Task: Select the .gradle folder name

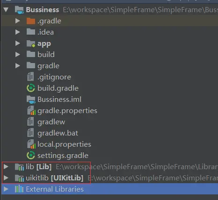Action: coord(49,21)
